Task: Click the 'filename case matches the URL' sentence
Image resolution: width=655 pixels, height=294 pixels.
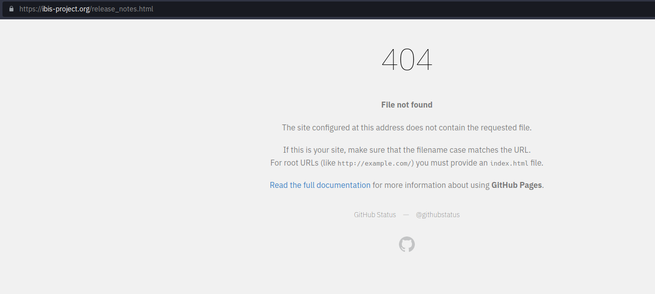Action: [x=407, y=150]
